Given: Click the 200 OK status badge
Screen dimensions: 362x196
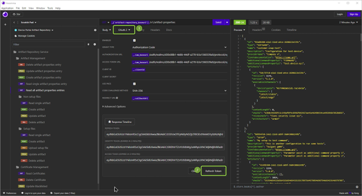Looking at the screenshot, I should (x=240, y=22).
